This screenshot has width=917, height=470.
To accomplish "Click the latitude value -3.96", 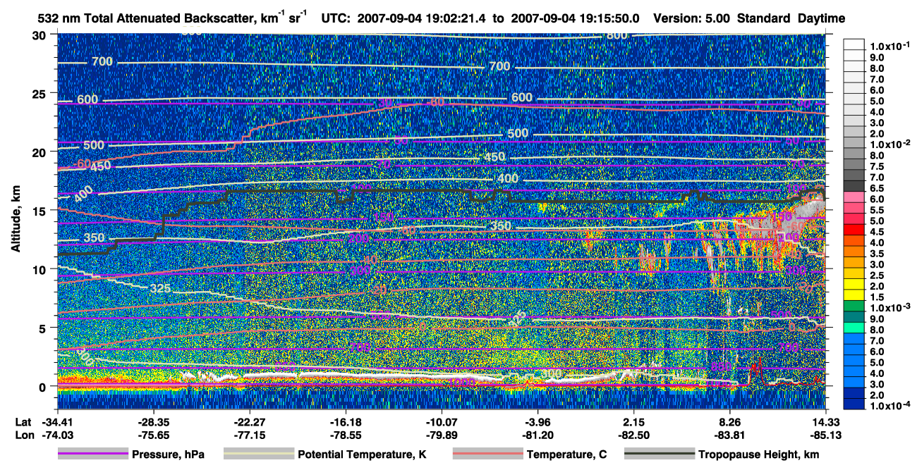I will (x=538, y=421).
